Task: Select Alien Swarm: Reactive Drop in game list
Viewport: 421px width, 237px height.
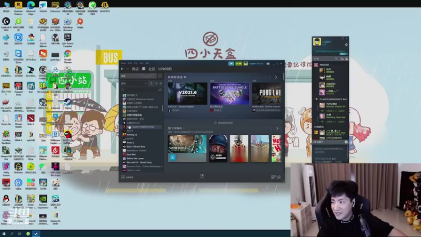Action: (142, 127)
